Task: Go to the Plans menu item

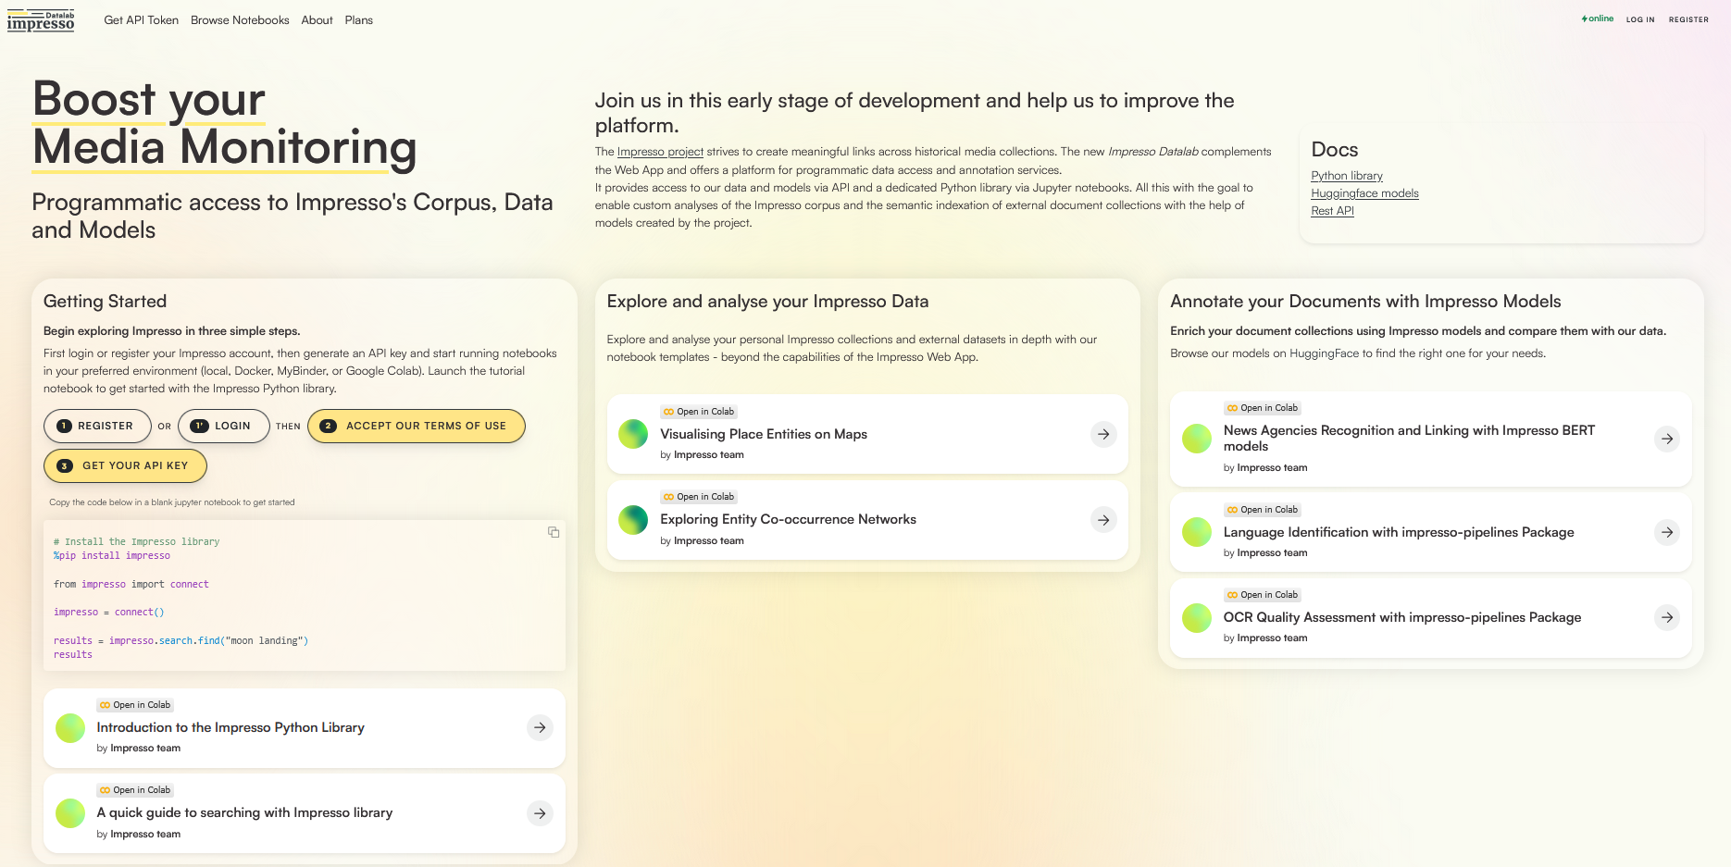Action: 358,20
